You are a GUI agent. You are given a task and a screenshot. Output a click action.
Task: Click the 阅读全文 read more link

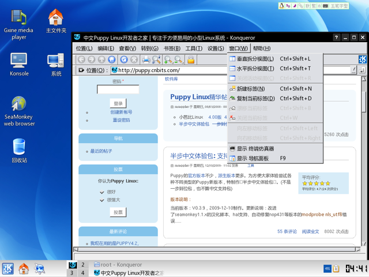coord(310,231)
